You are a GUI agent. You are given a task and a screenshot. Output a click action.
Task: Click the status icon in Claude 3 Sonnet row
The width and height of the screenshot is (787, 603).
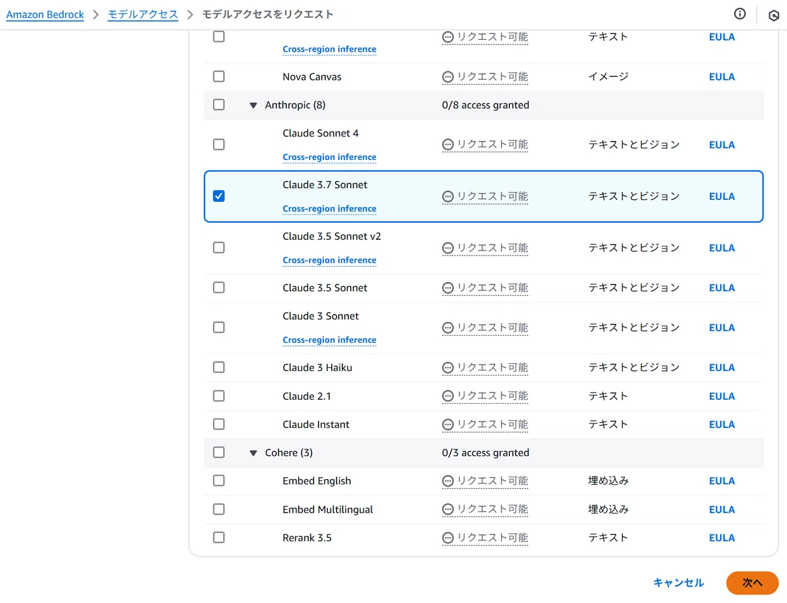pos(448,328)
